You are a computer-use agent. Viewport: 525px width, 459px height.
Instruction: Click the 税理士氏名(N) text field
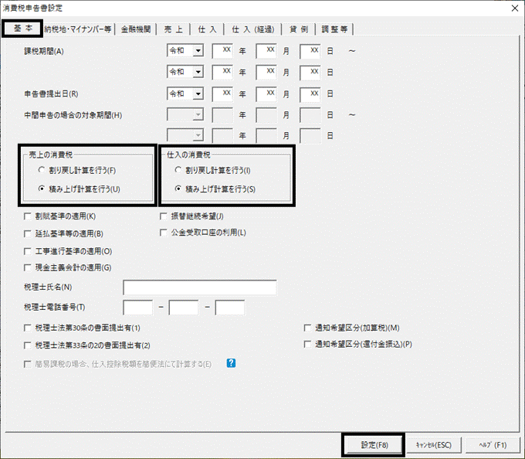199,287
